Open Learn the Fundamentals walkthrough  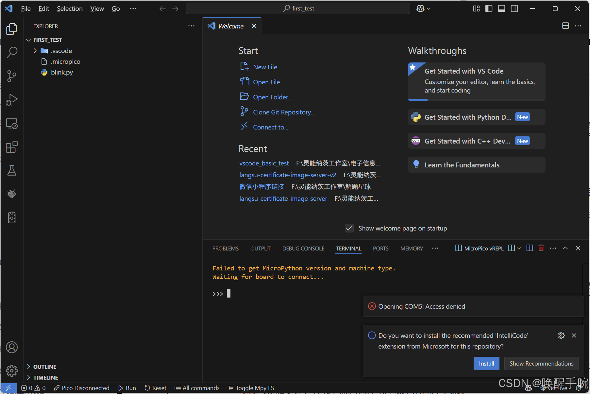[477, 165]
